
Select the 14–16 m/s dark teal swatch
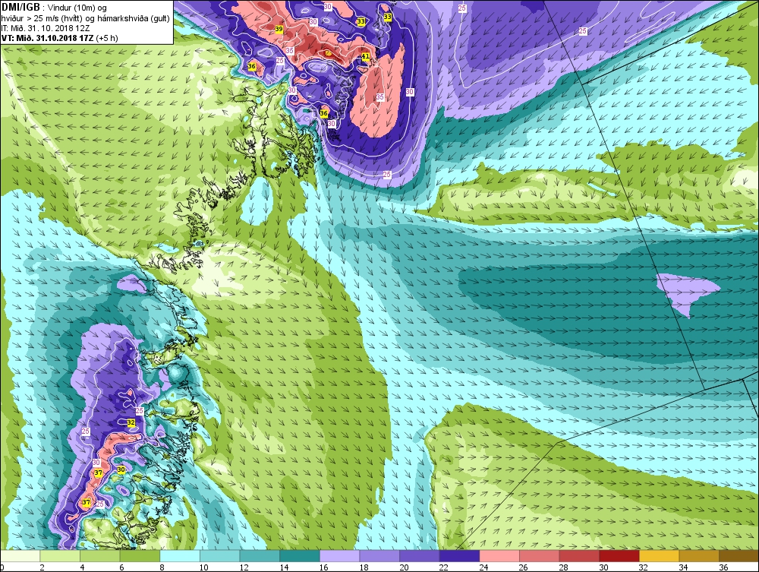click(x=300, y=556)
